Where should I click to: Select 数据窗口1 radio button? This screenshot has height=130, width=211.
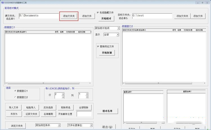15,91
